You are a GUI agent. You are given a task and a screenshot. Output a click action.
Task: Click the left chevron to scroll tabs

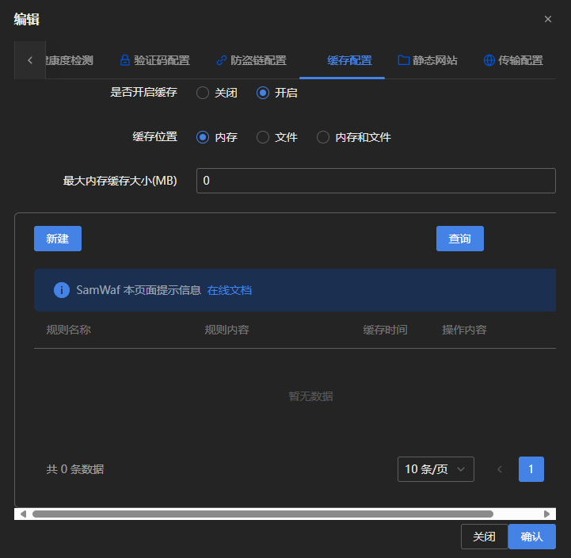30,60
